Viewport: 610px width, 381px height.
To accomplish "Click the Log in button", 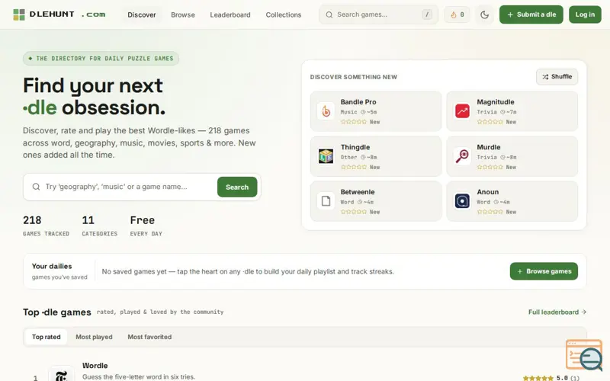I will [585, 14].
